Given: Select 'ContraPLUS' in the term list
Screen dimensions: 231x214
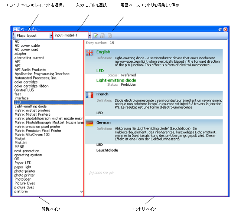Looking at the screenshot, I should coord(24,90).
